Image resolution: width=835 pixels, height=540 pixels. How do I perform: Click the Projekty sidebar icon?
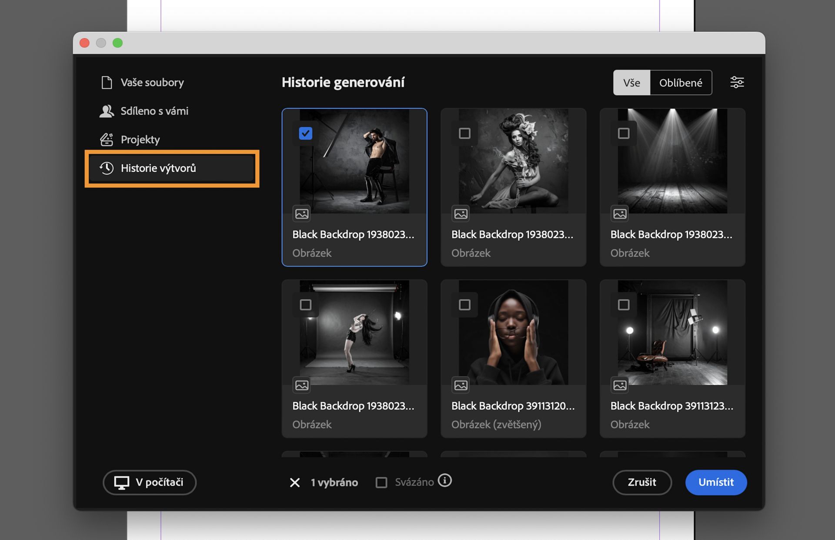(x=107, y=140)
